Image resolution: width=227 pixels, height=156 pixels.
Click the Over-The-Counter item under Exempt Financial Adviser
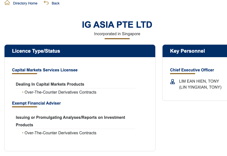(60, 133)
